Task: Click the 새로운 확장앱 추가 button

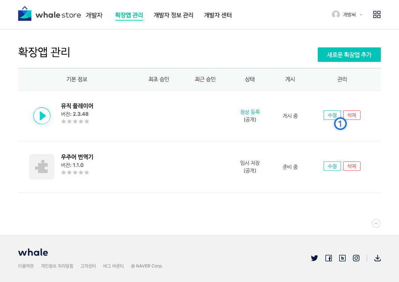Action: 349,55
